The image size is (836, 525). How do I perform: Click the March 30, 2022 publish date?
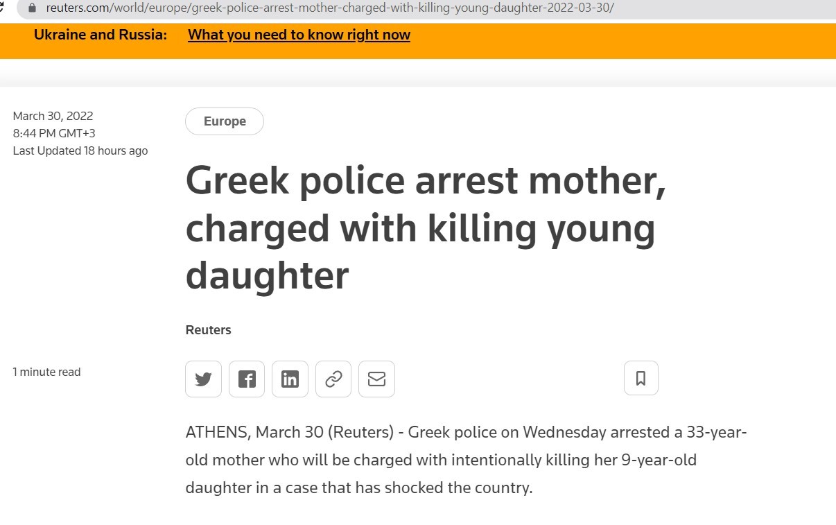(x=53, y=116)
